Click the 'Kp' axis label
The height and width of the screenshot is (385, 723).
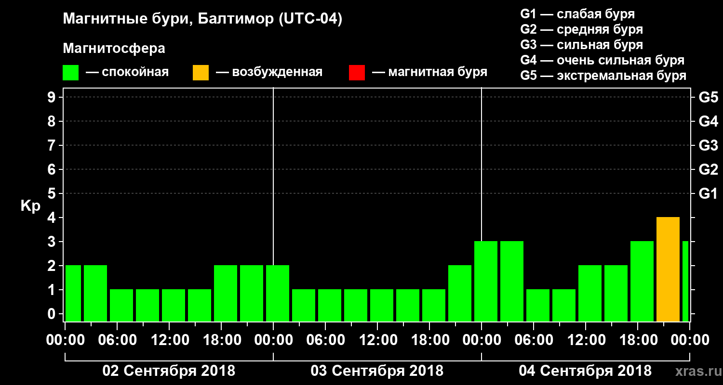pos(31,206)
